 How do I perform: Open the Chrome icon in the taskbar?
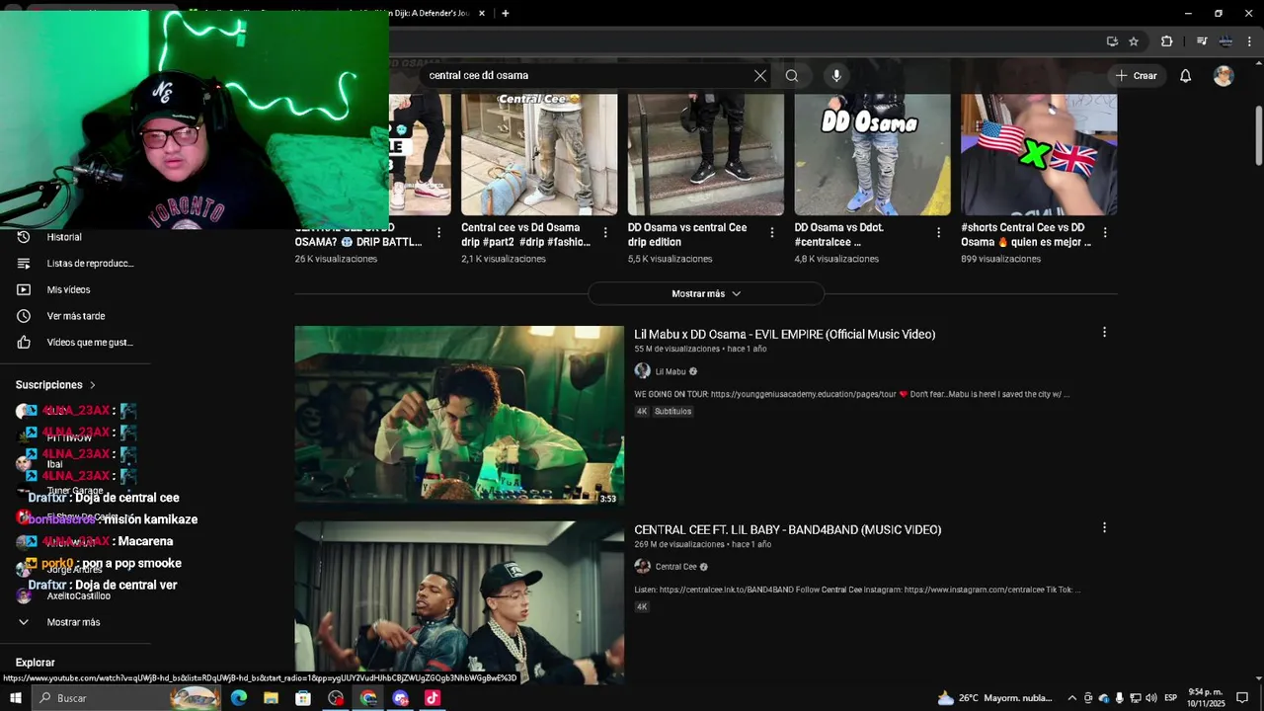click(x=368, y=698)
